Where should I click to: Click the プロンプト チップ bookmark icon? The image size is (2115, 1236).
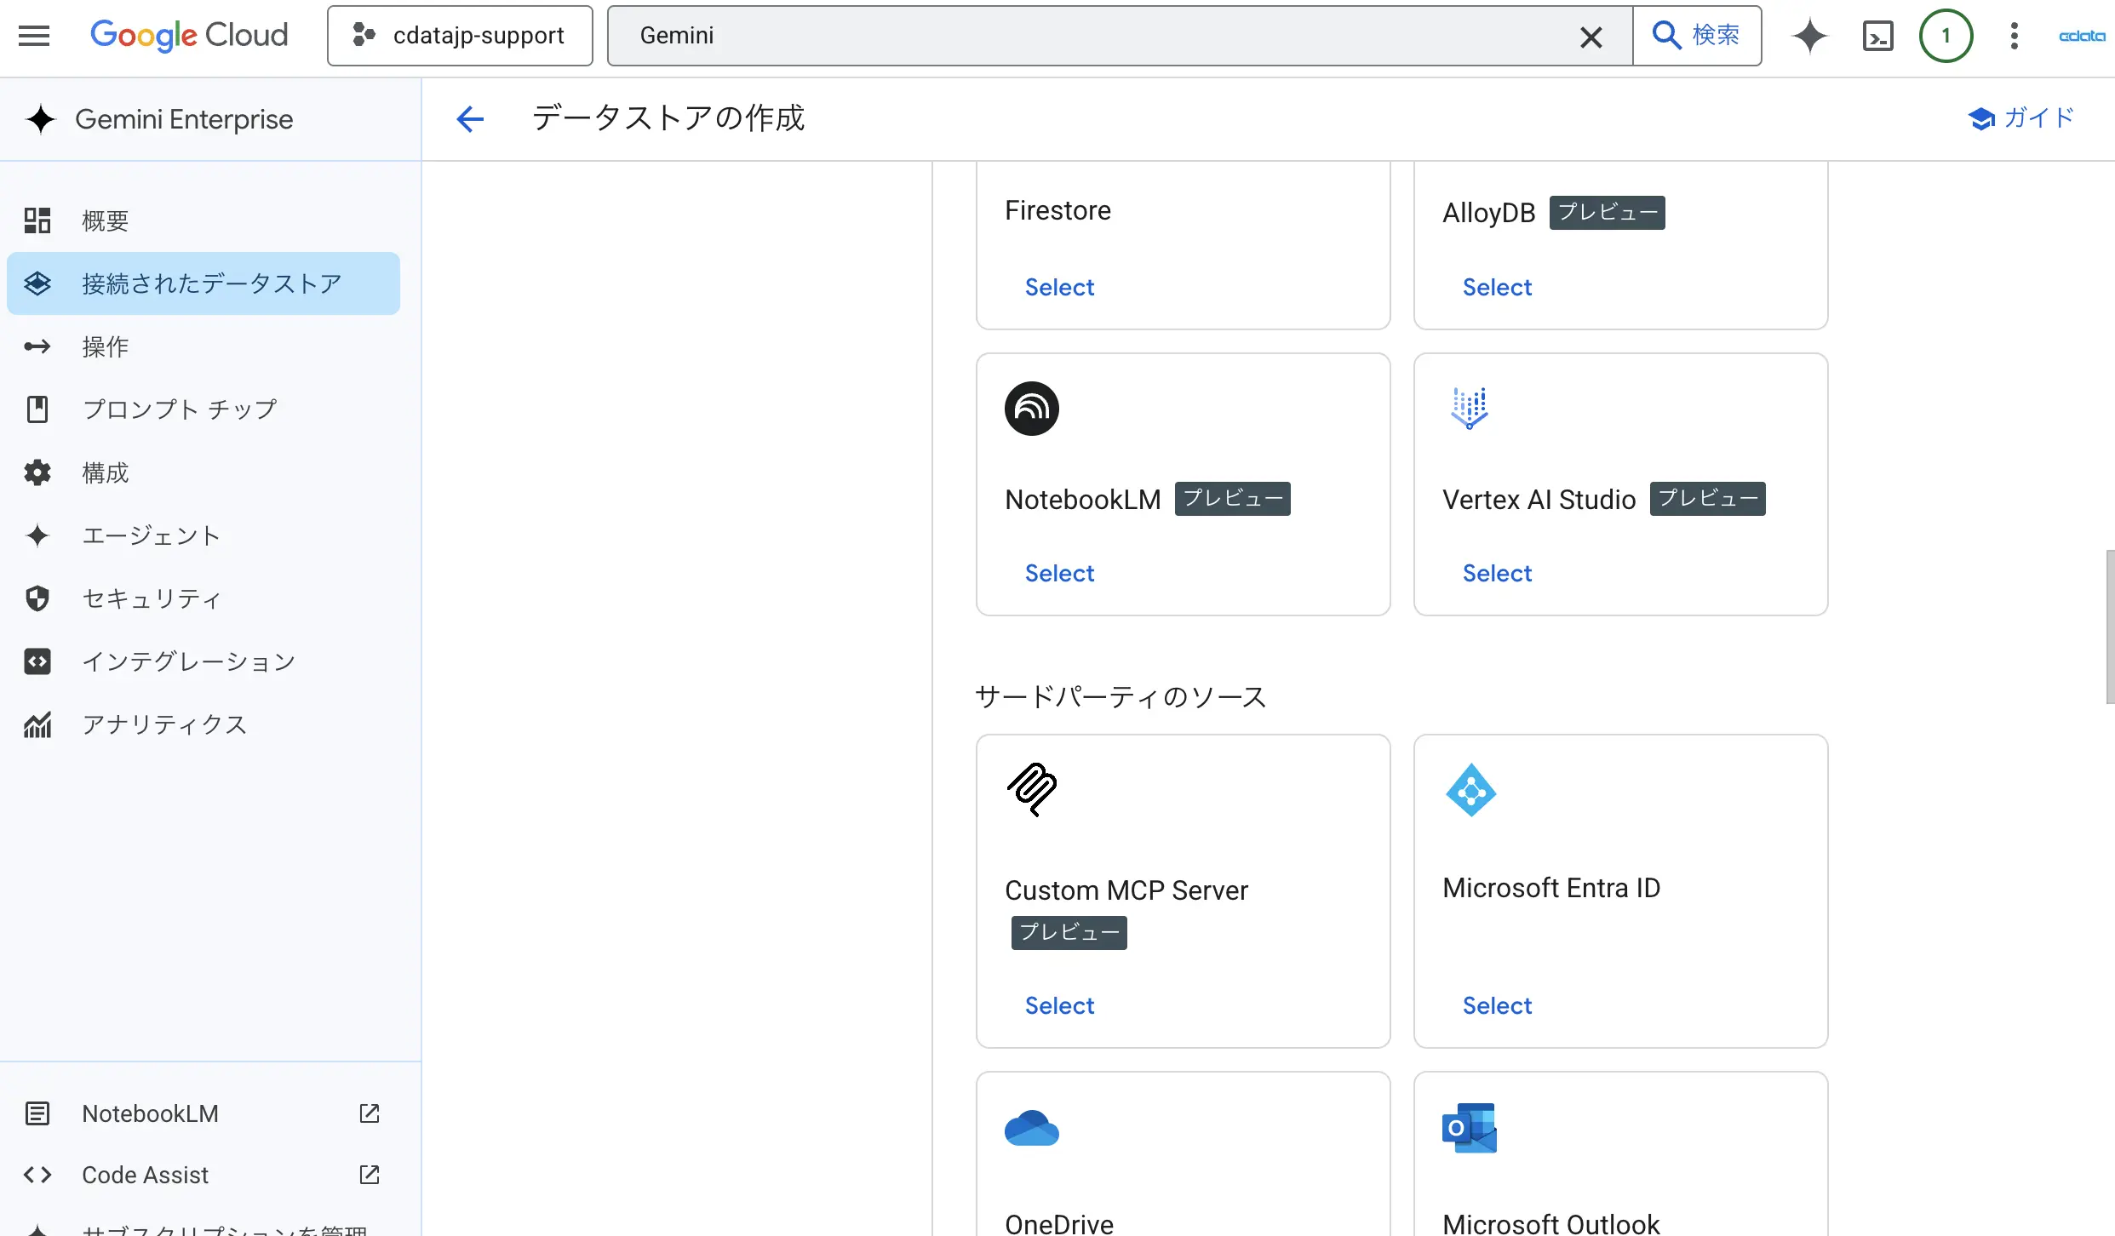37,409
